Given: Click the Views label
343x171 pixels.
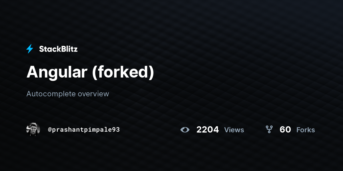Looking at the screenshot, I should [234, 130].
